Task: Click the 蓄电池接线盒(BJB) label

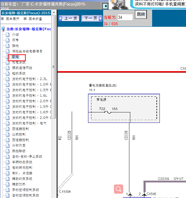Action: [x=103, y=86]
